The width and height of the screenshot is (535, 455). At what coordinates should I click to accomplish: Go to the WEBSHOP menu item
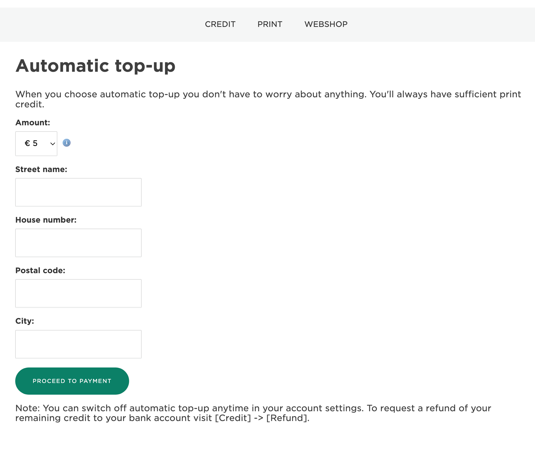click(x=326, y=24)
